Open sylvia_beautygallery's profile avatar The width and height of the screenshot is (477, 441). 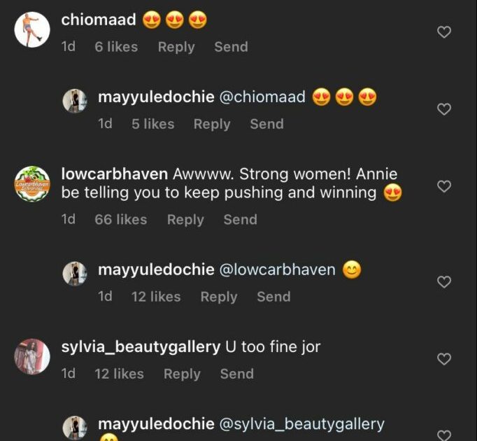click(33, 356)
